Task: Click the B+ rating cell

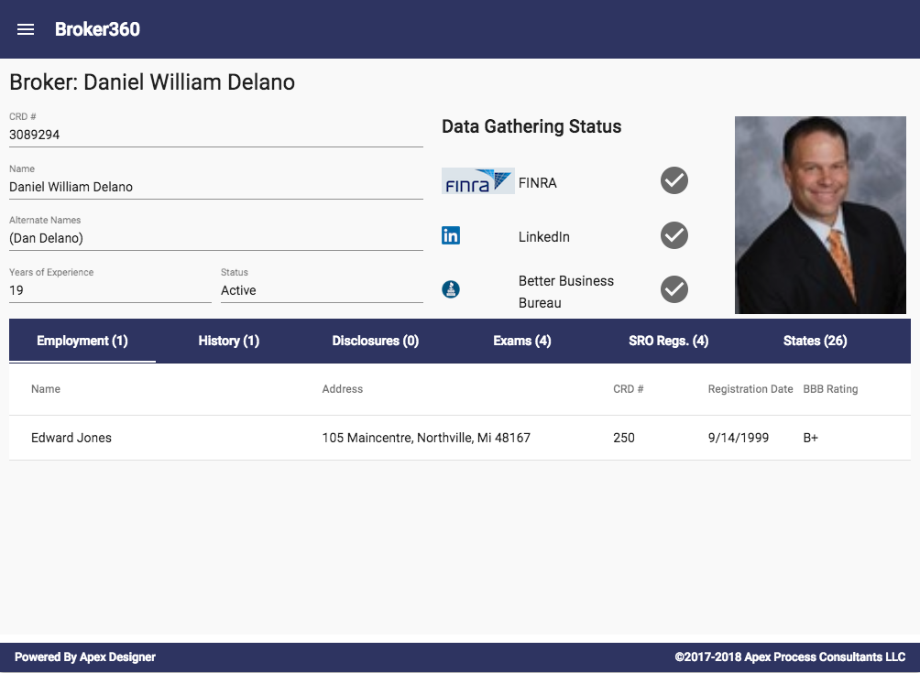Action: click(810, 438)
